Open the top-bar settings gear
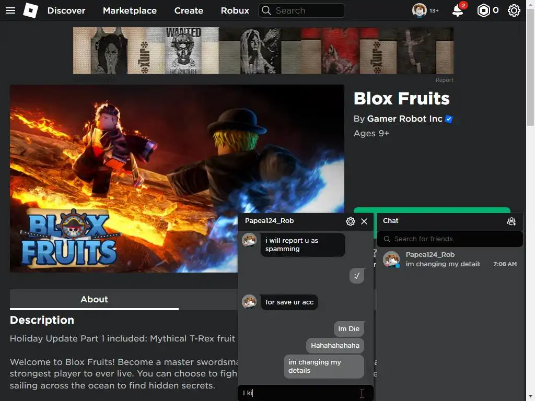The height and width of the screenshot is (401, 535). click(x=514, y=10)
